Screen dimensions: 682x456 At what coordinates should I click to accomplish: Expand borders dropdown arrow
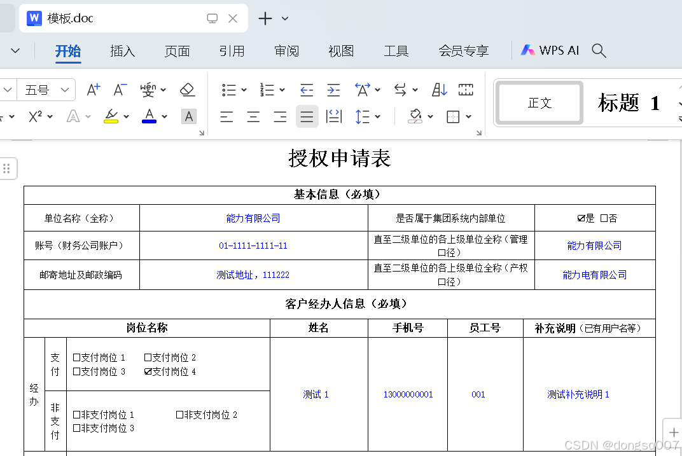tap(468, 116)
